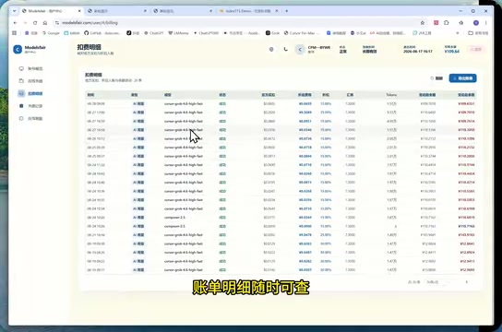Reload the current page
This screenshot has height=332, width=502.
pyautogui.click(x=35, y=23)
